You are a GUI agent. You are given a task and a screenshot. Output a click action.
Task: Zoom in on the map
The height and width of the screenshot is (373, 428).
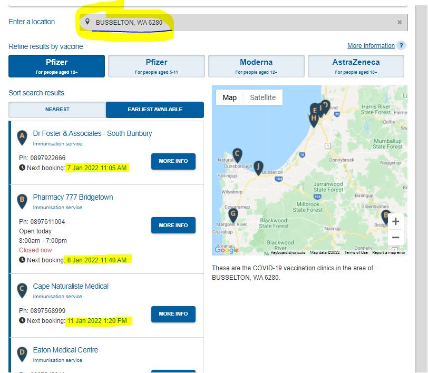395,221
